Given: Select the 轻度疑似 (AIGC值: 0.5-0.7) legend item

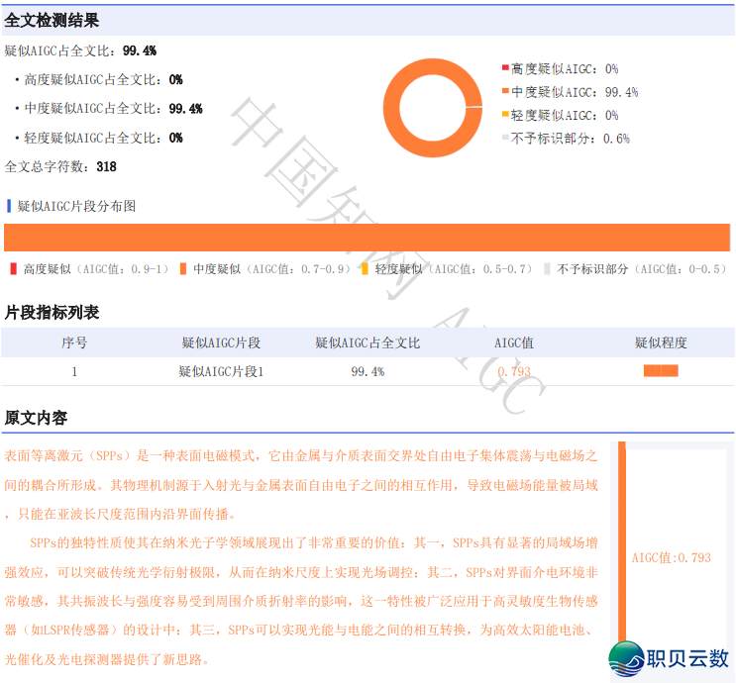Looking at the screenshot, I should 447,269.
